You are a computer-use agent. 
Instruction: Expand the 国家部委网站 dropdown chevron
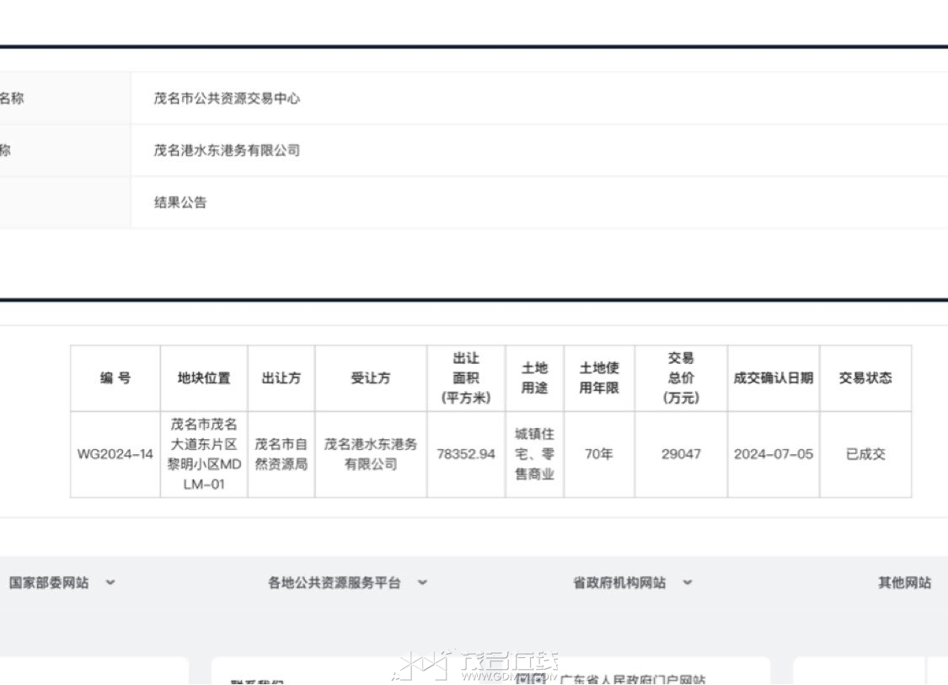point(110,583)
